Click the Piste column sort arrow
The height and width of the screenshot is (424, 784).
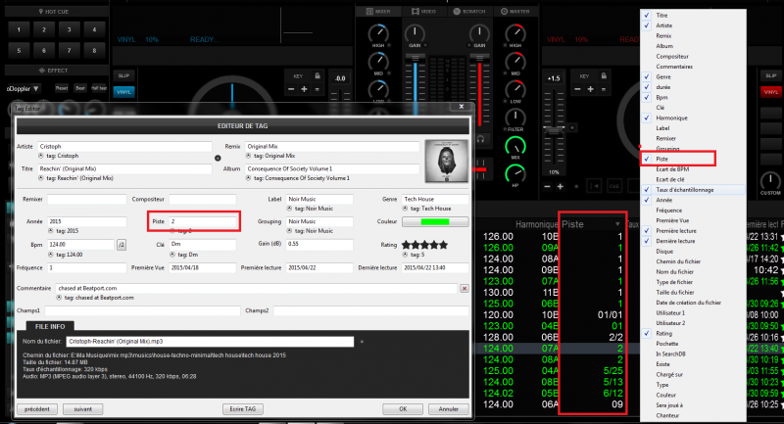click(617, 224)
